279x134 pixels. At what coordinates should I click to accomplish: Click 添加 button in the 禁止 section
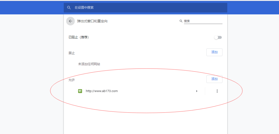pyautogui.click(x=214, y=52)
